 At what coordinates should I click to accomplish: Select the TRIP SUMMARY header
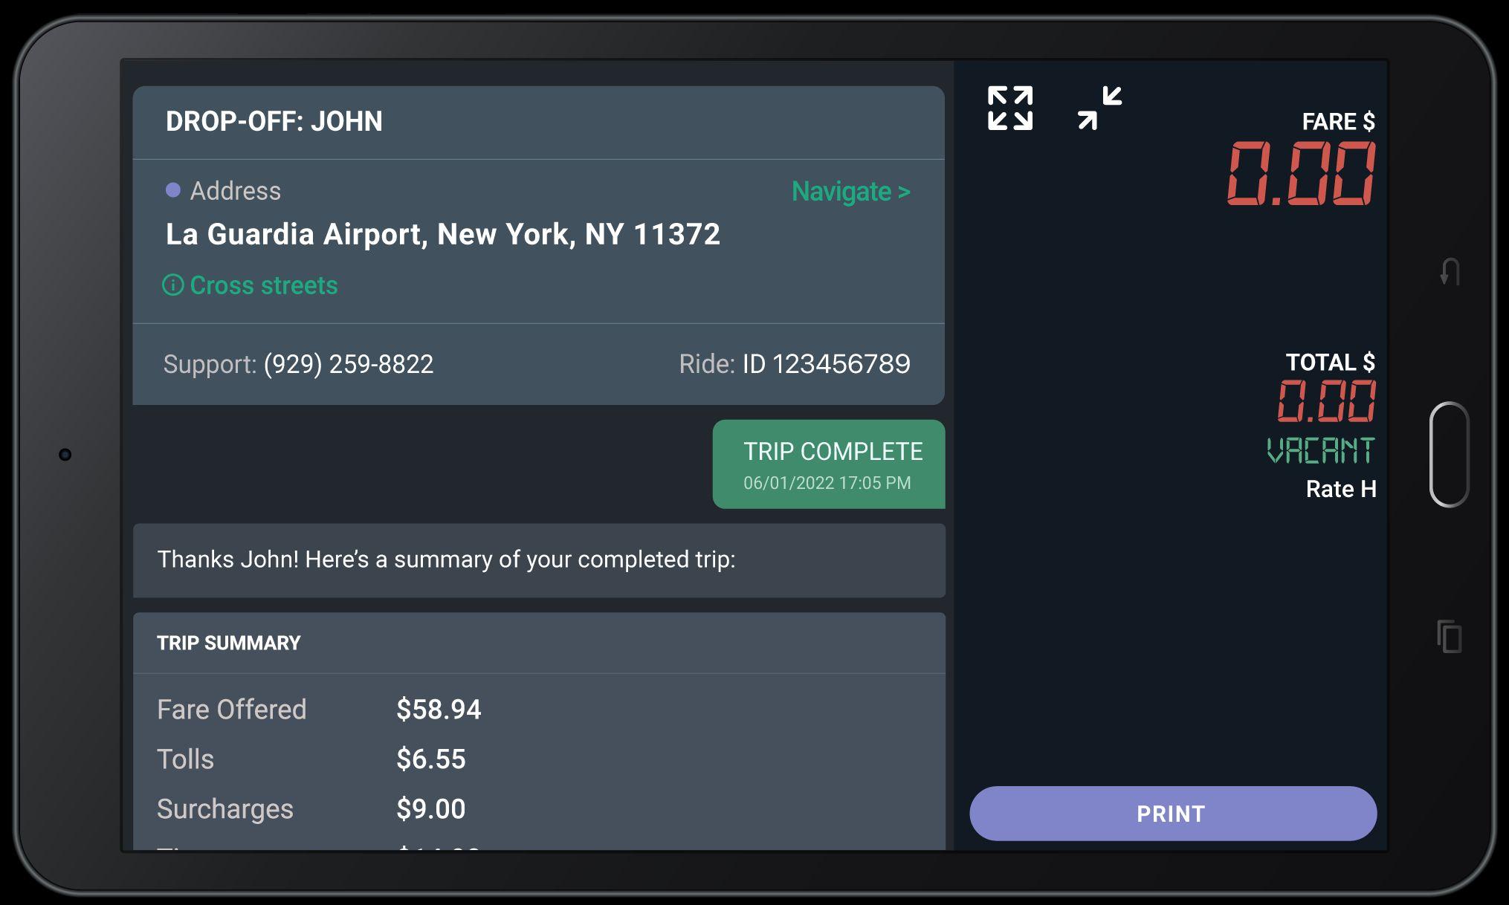pyautogui.click(x=229, y=643)
